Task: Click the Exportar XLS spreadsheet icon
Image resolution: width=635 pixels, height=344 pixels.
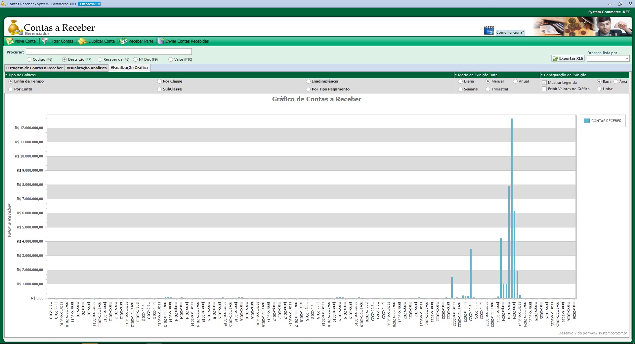Action: pyautogui.click(x=555, y=58)
